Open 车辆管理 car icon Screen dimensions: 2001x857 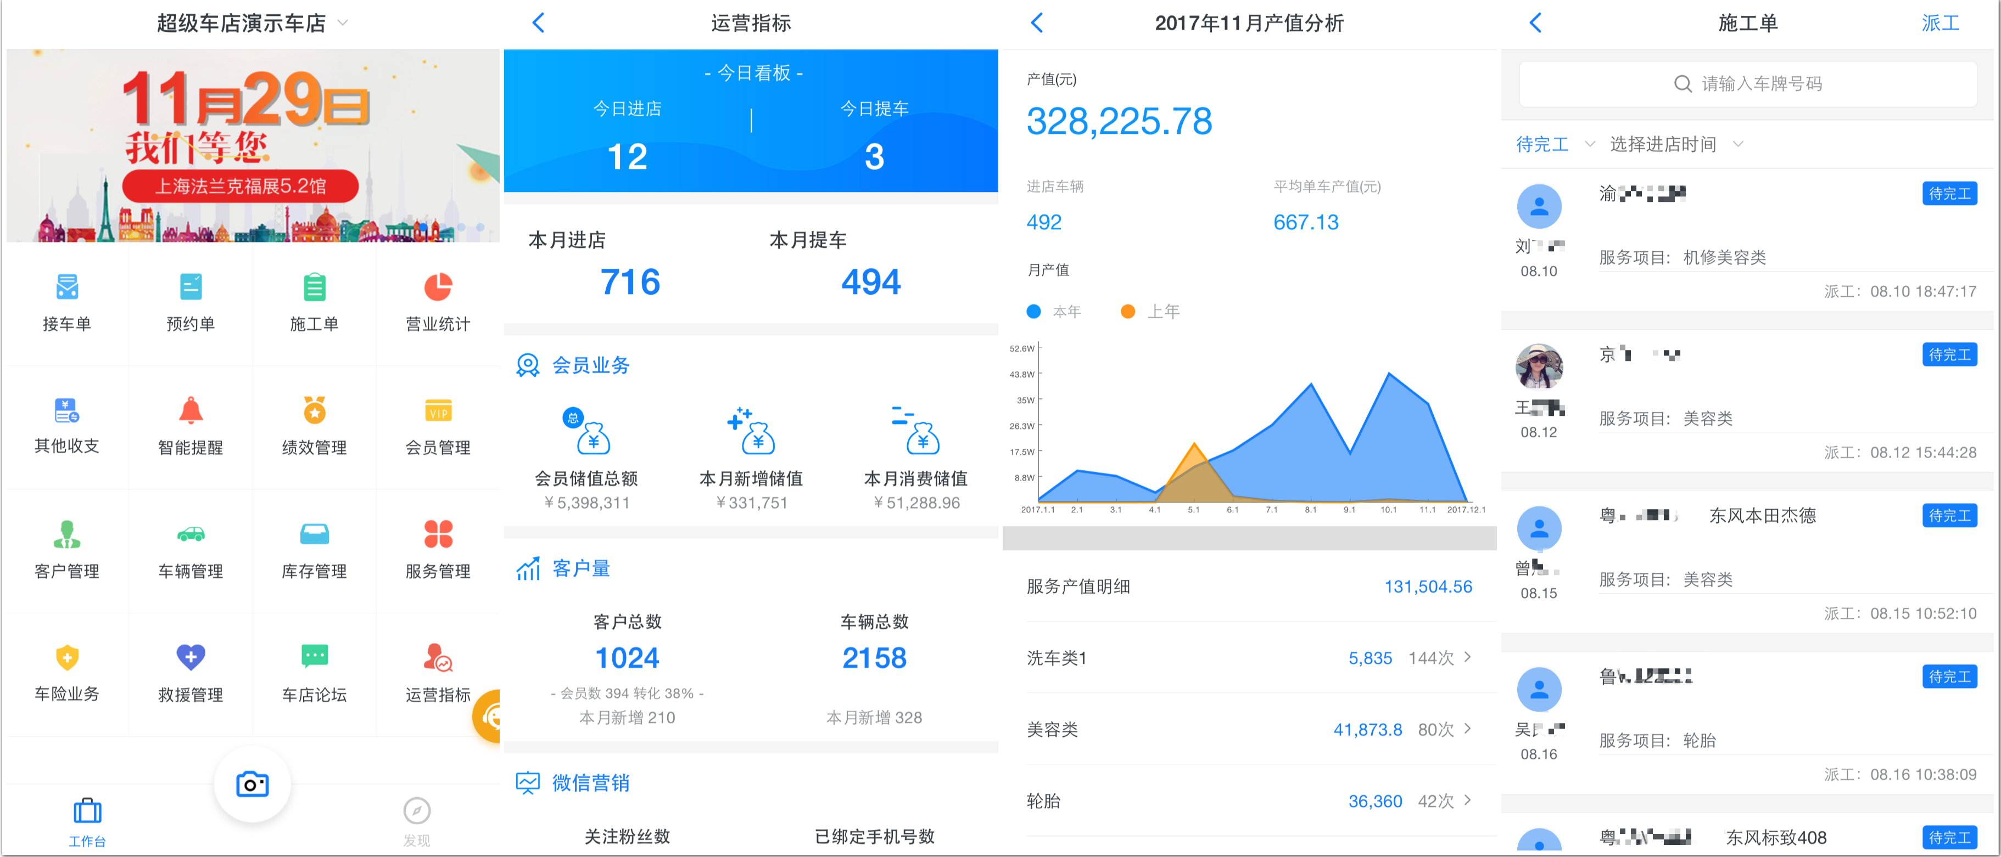click(x=191, y=534)
